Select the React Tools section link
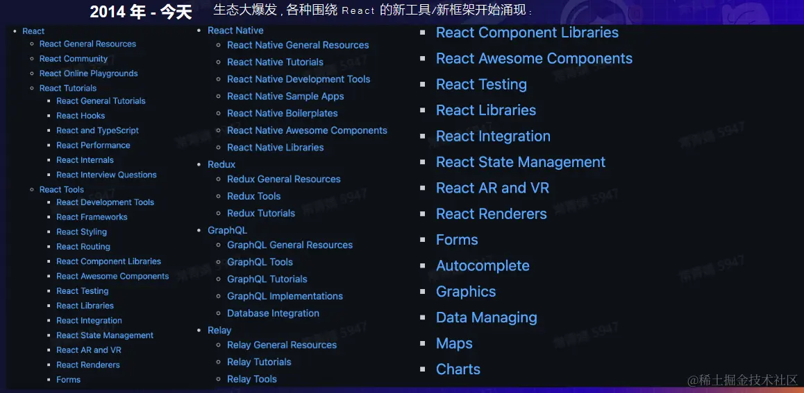Viewport: 804px width, 393px height. [62, 189]
